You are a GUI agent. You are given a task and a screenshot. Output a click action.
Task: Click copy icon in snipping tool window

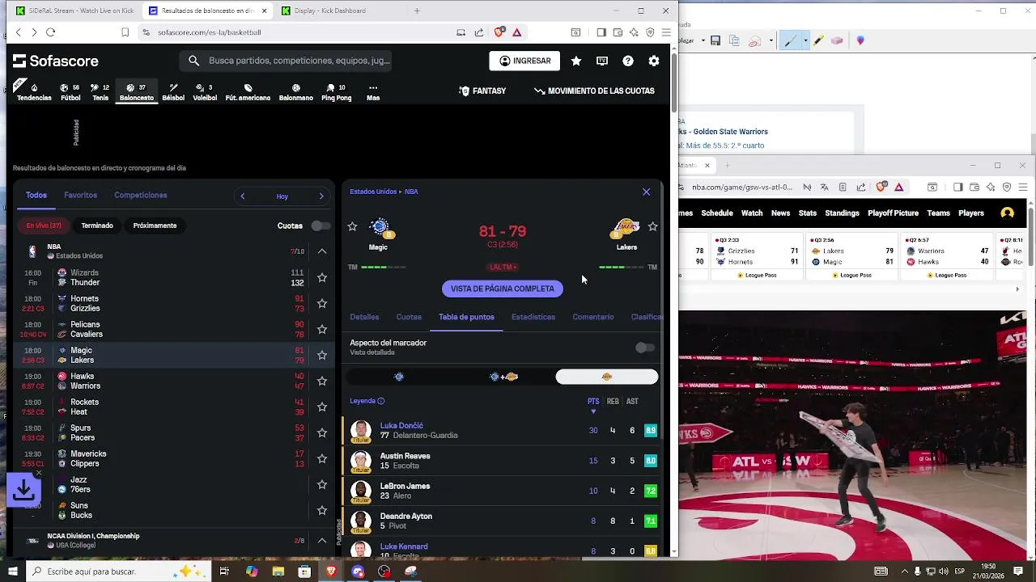coord(735,40)
